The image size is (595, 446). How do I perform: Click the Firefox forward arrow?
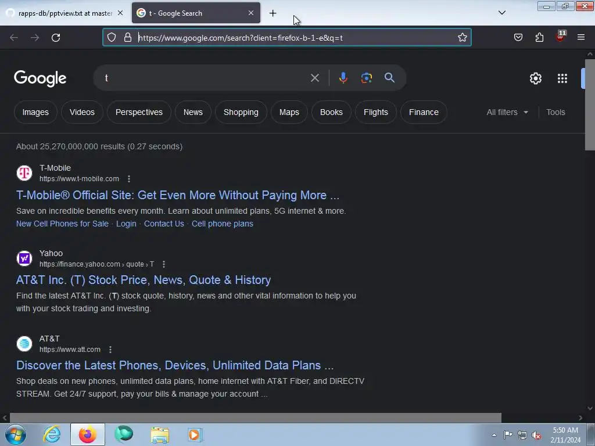(35, 38)
